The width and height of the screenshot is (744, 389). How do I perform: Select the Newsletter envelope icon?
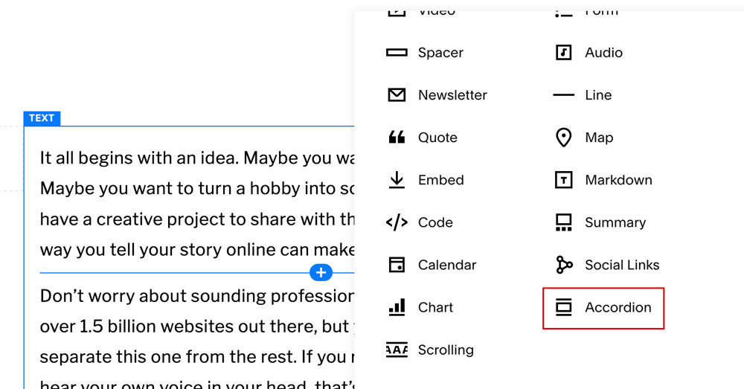[x=397, y=95]
